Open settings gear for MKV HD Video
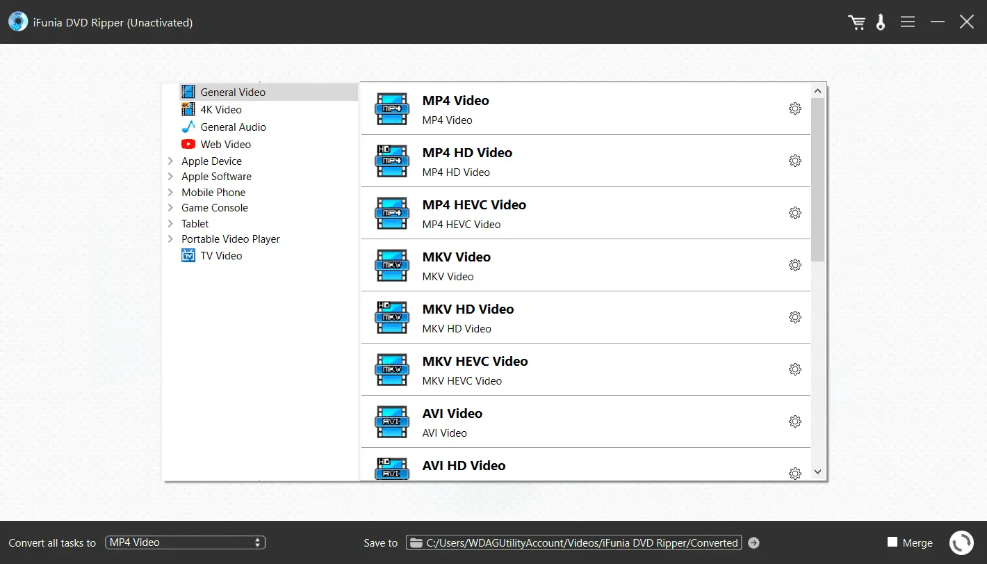Image resolution: width=987 pixels, height=564 pixels. tap(795, 317)
